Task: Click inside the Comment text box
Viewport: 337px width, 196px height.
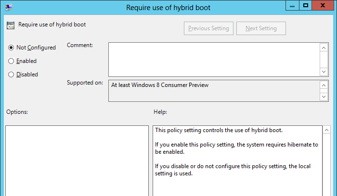Action: click(x=214, y=59)
